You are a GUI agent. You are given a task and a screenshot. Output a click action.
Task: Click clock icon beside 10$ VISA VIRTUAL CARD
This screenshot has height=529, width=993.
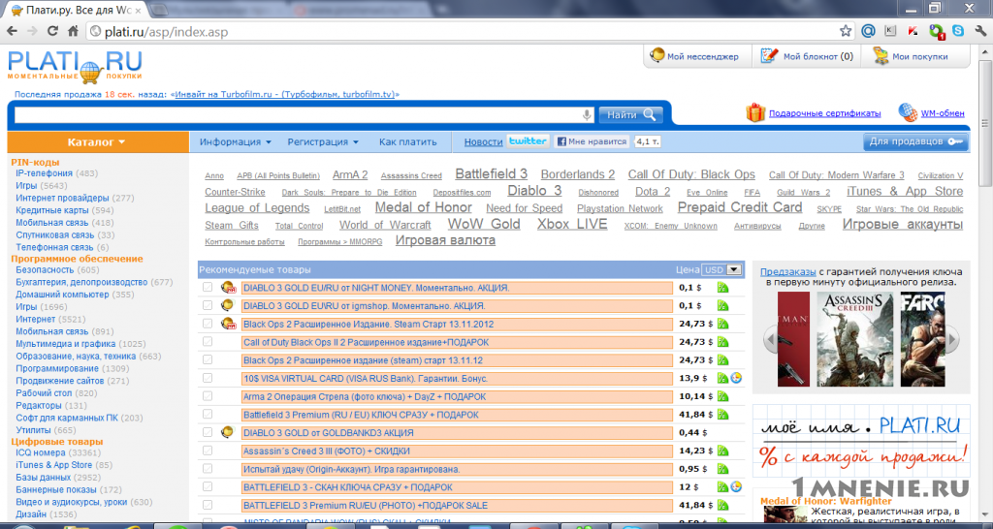(736, 379)
